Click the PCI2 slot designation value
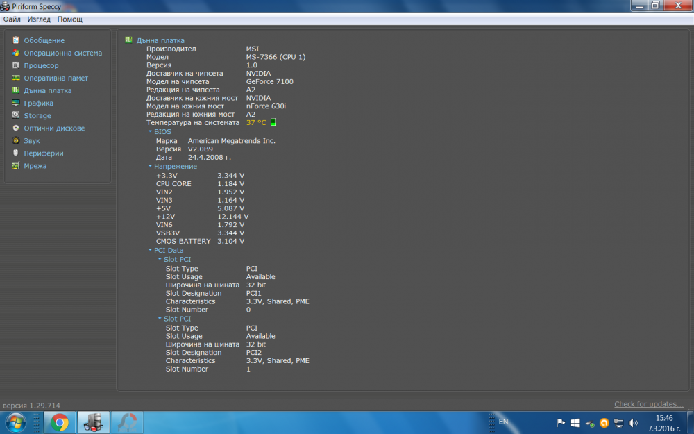 click(x=253, y=353)
